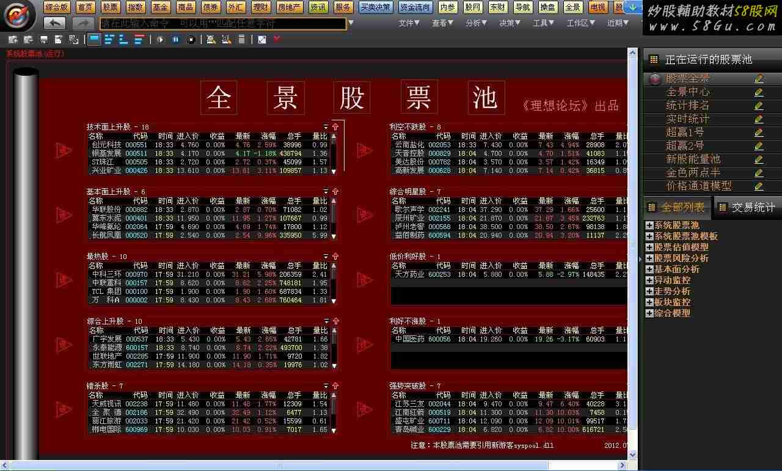Click the bottom horizontal scrollbar
The height and width of the screenshot is (471, 782).
tap(315, 466)
